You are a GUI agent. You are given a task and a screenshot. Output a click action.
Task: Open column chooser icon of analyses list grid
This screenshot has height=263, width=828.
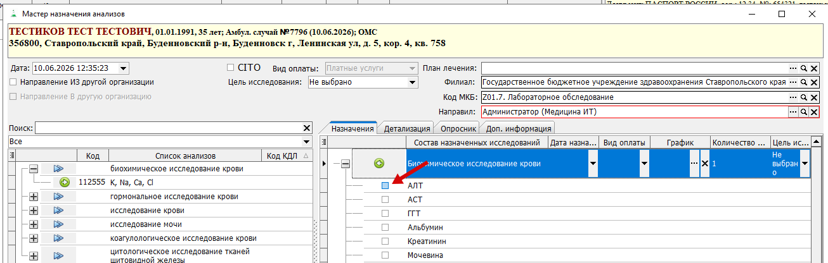pos(12,156)
